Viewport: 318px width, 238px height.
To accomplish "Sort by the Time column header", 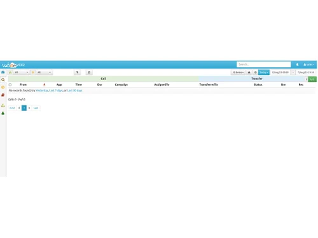I will point(78,84).
